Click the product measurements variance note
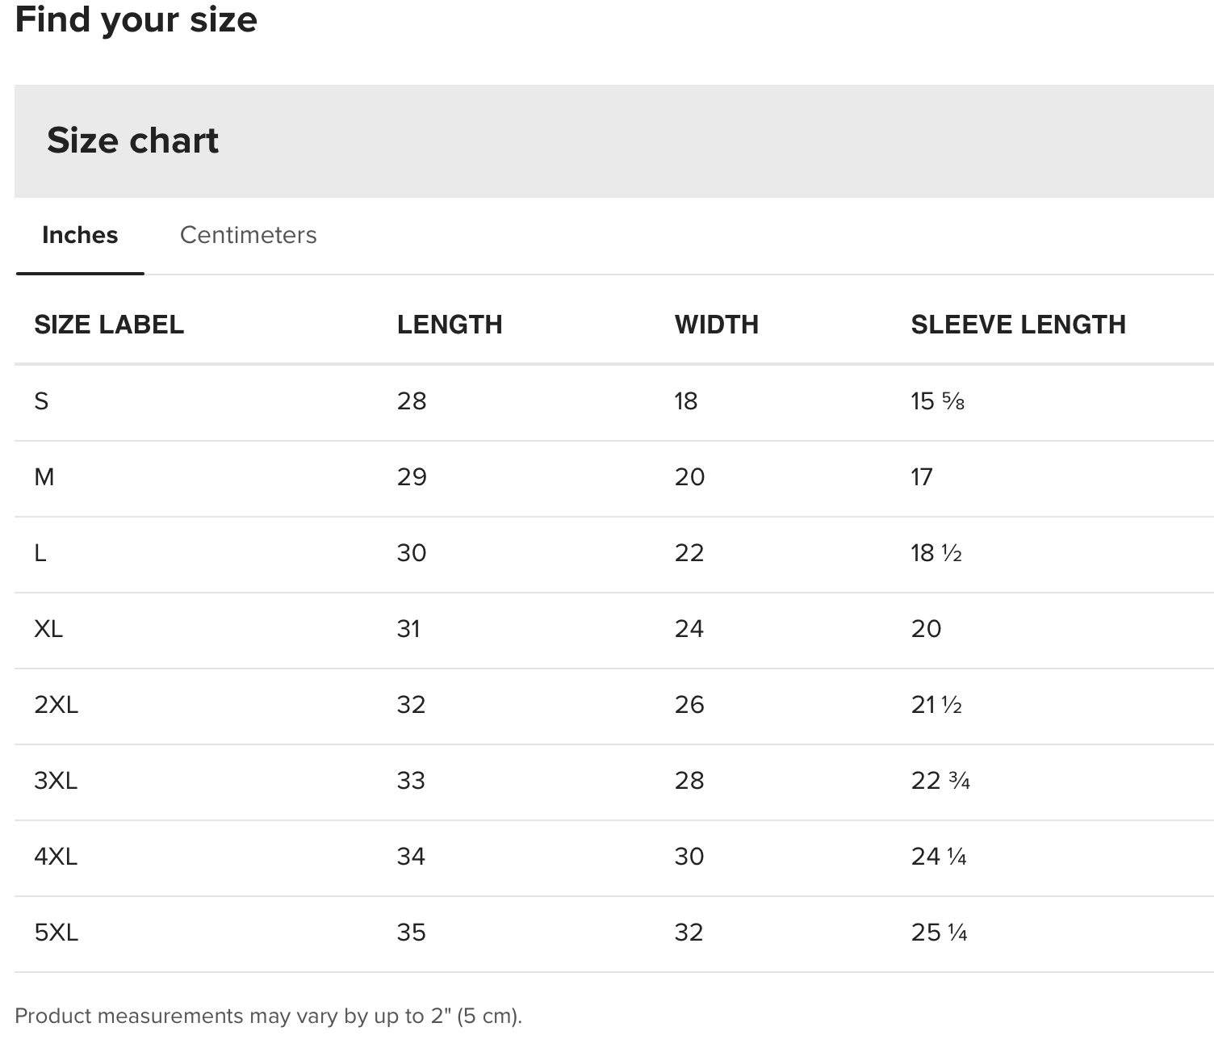This screenshot has height=1048, width=1214. point(268,1016)
